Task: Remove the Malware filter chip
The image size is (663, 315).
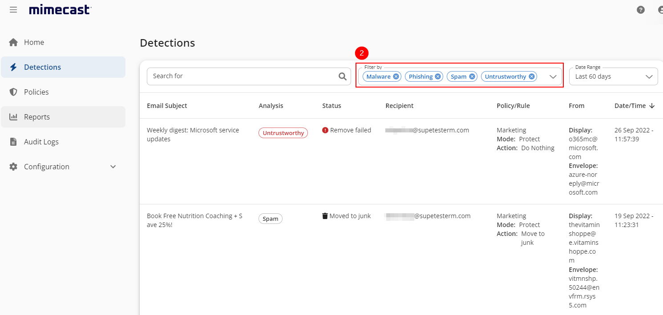Action: [396, 76]
